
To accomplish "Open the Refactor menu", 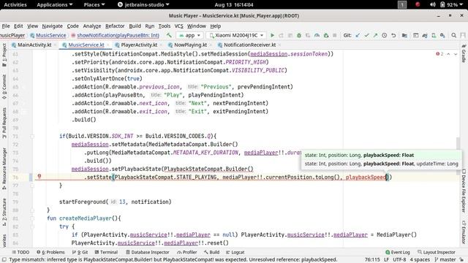I will click(115, 26).
